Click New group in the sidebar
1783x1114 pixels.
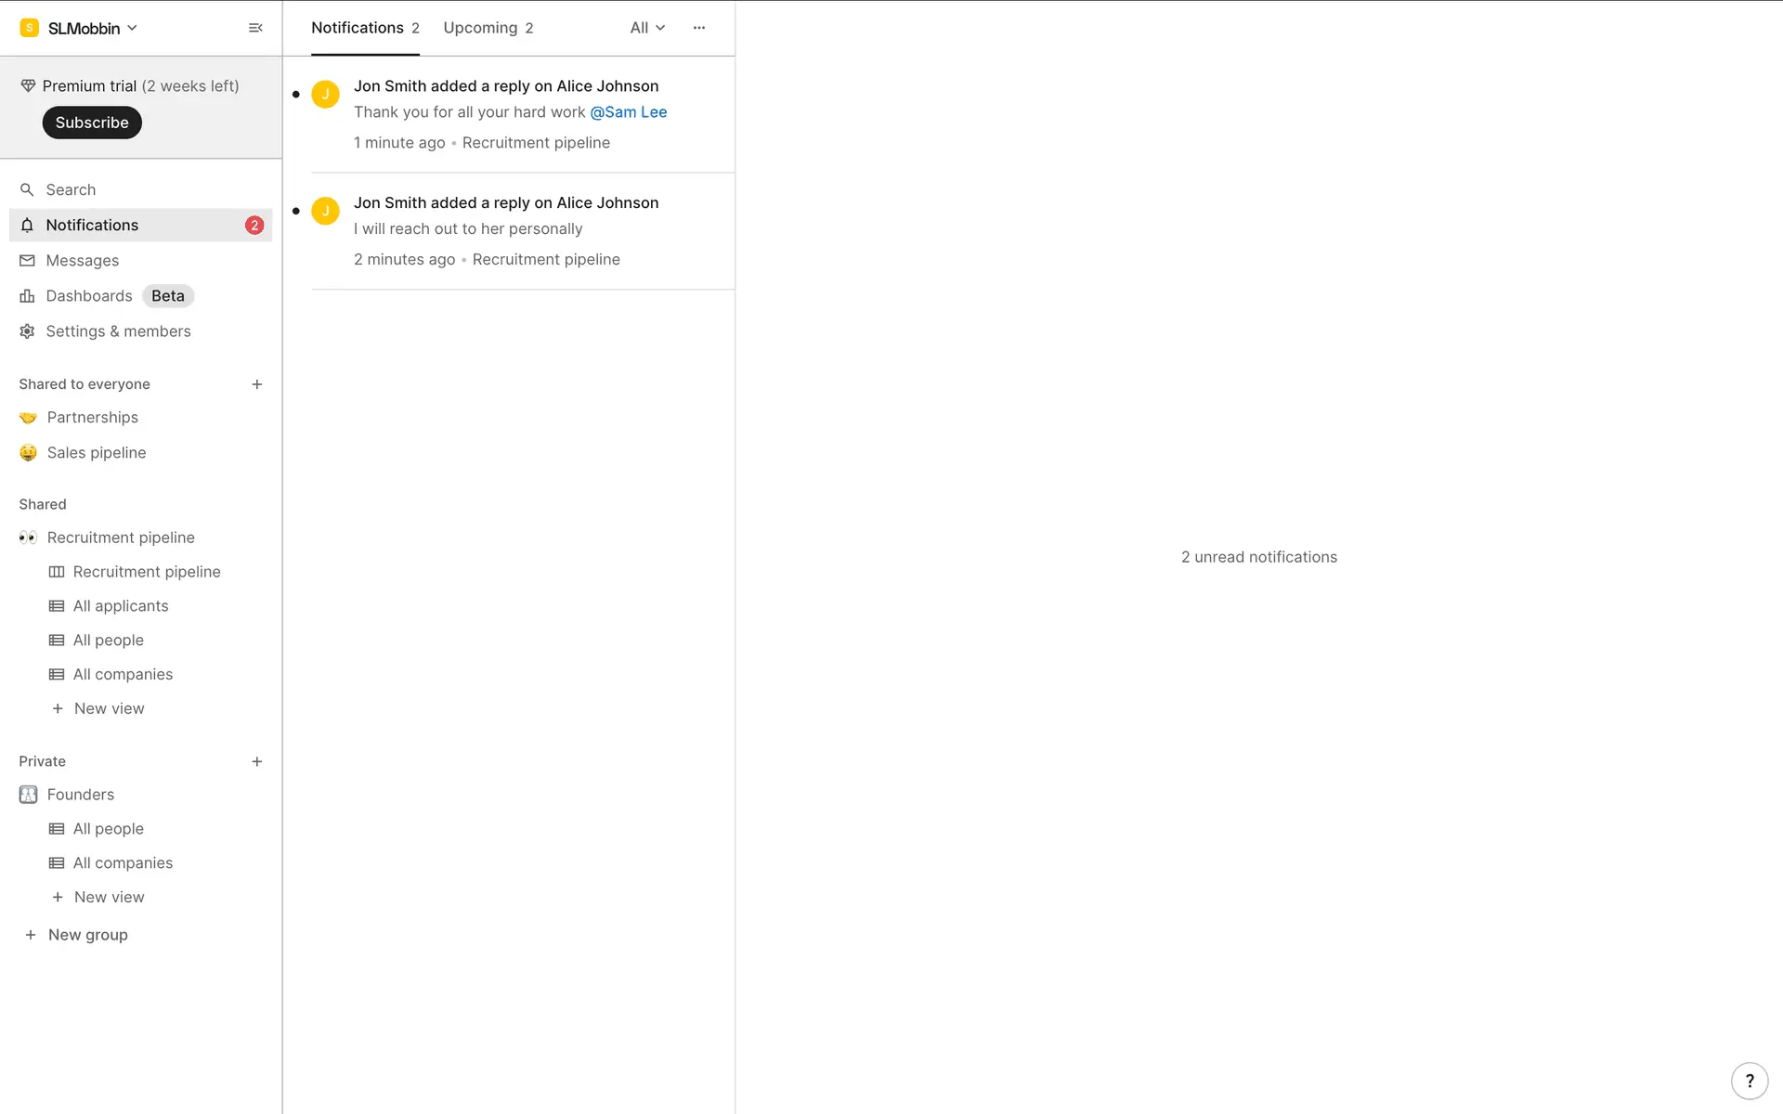[x=87, y=935]
